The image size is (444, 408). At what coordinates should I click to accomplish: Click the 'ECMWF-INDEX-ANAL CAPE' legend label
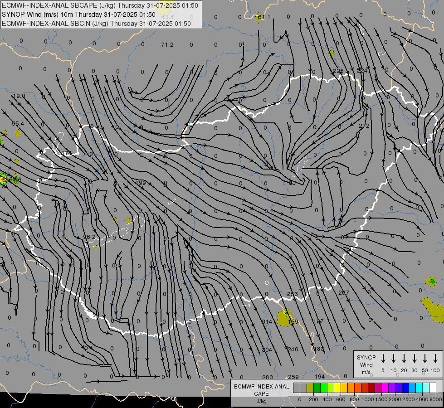[261, 390]
